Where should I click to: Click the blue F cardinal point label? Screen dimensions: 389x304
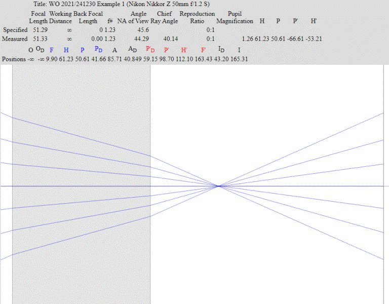pyautogui.click(x=52, y=50)
